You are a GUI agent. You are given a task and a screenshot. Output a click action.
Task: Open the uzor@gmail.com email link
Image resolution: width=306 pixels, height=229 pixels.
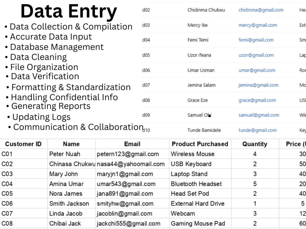pos(256,55)
